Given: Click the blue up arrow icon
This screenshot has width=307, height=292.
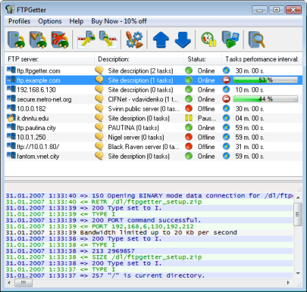Looking at the screenshot, I should click(161, 39).
